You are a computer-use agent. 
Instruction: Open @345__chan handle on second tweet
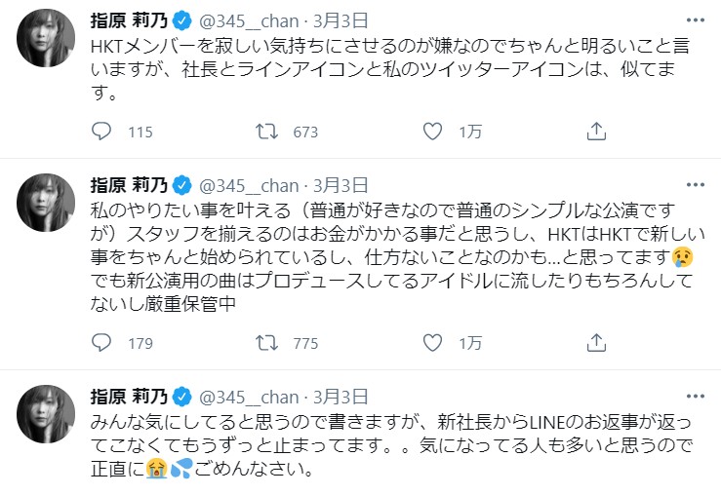(x=250, y=185)
